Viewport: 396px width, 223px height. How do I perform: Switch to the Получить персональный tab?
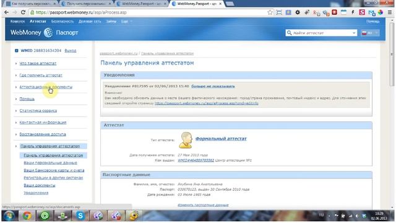[x=85, y=4]
